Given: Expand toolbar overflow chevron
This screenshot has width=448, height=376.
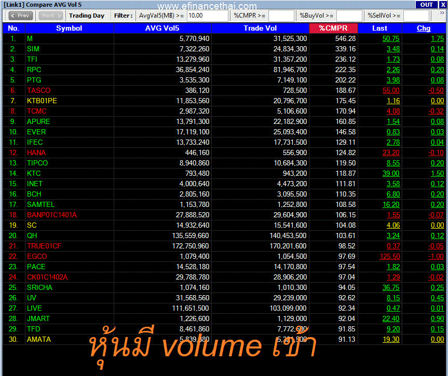Looking at the screenshot, I should [x=442, y=13].
